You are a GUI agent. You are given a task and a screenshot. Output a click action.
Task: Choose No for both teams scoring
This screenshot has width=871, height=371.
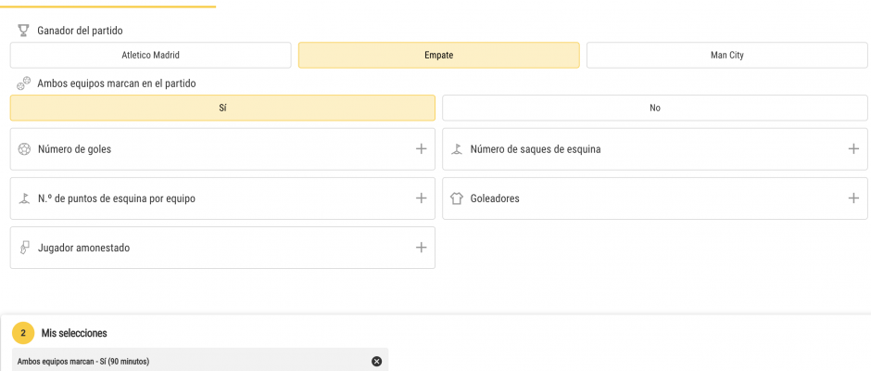click(x=655, y=108)
